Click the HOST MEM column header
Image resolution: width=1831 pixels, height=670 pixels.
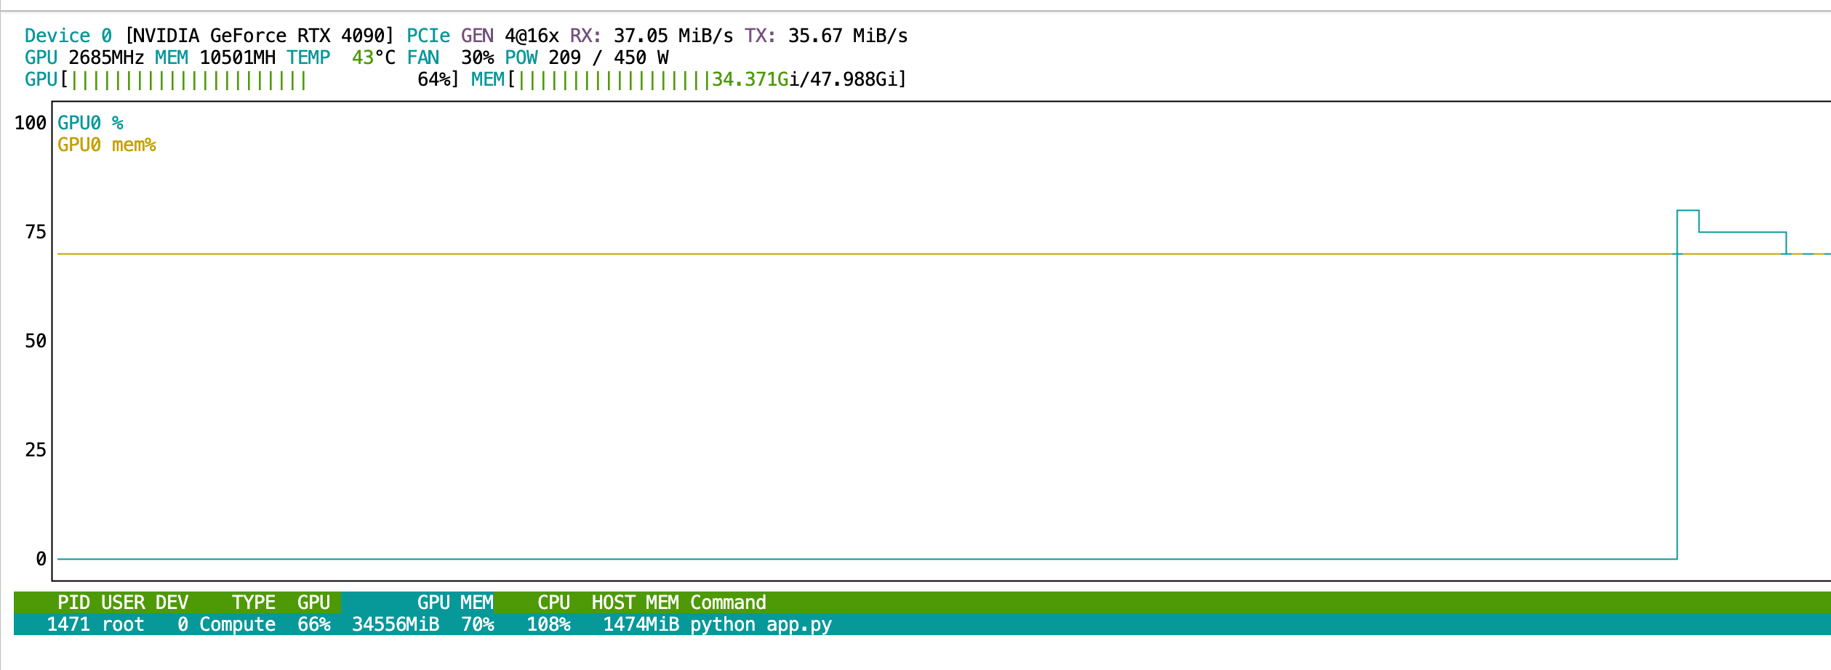(635, 602)
